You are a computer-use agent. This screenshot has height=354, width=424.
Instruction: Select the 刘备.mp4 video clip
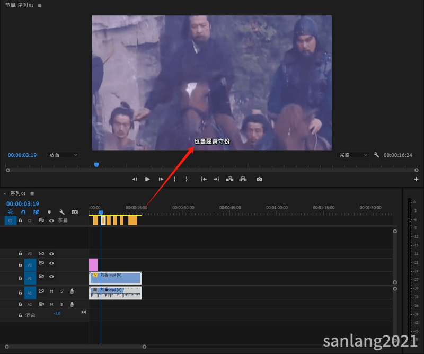tap(115, 278)
